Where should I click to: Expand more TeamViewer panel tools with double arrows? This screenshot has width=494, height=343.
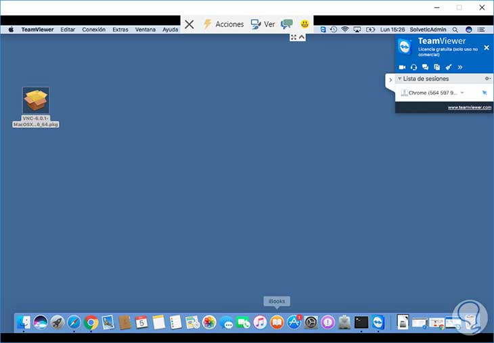tap(460, 67)
